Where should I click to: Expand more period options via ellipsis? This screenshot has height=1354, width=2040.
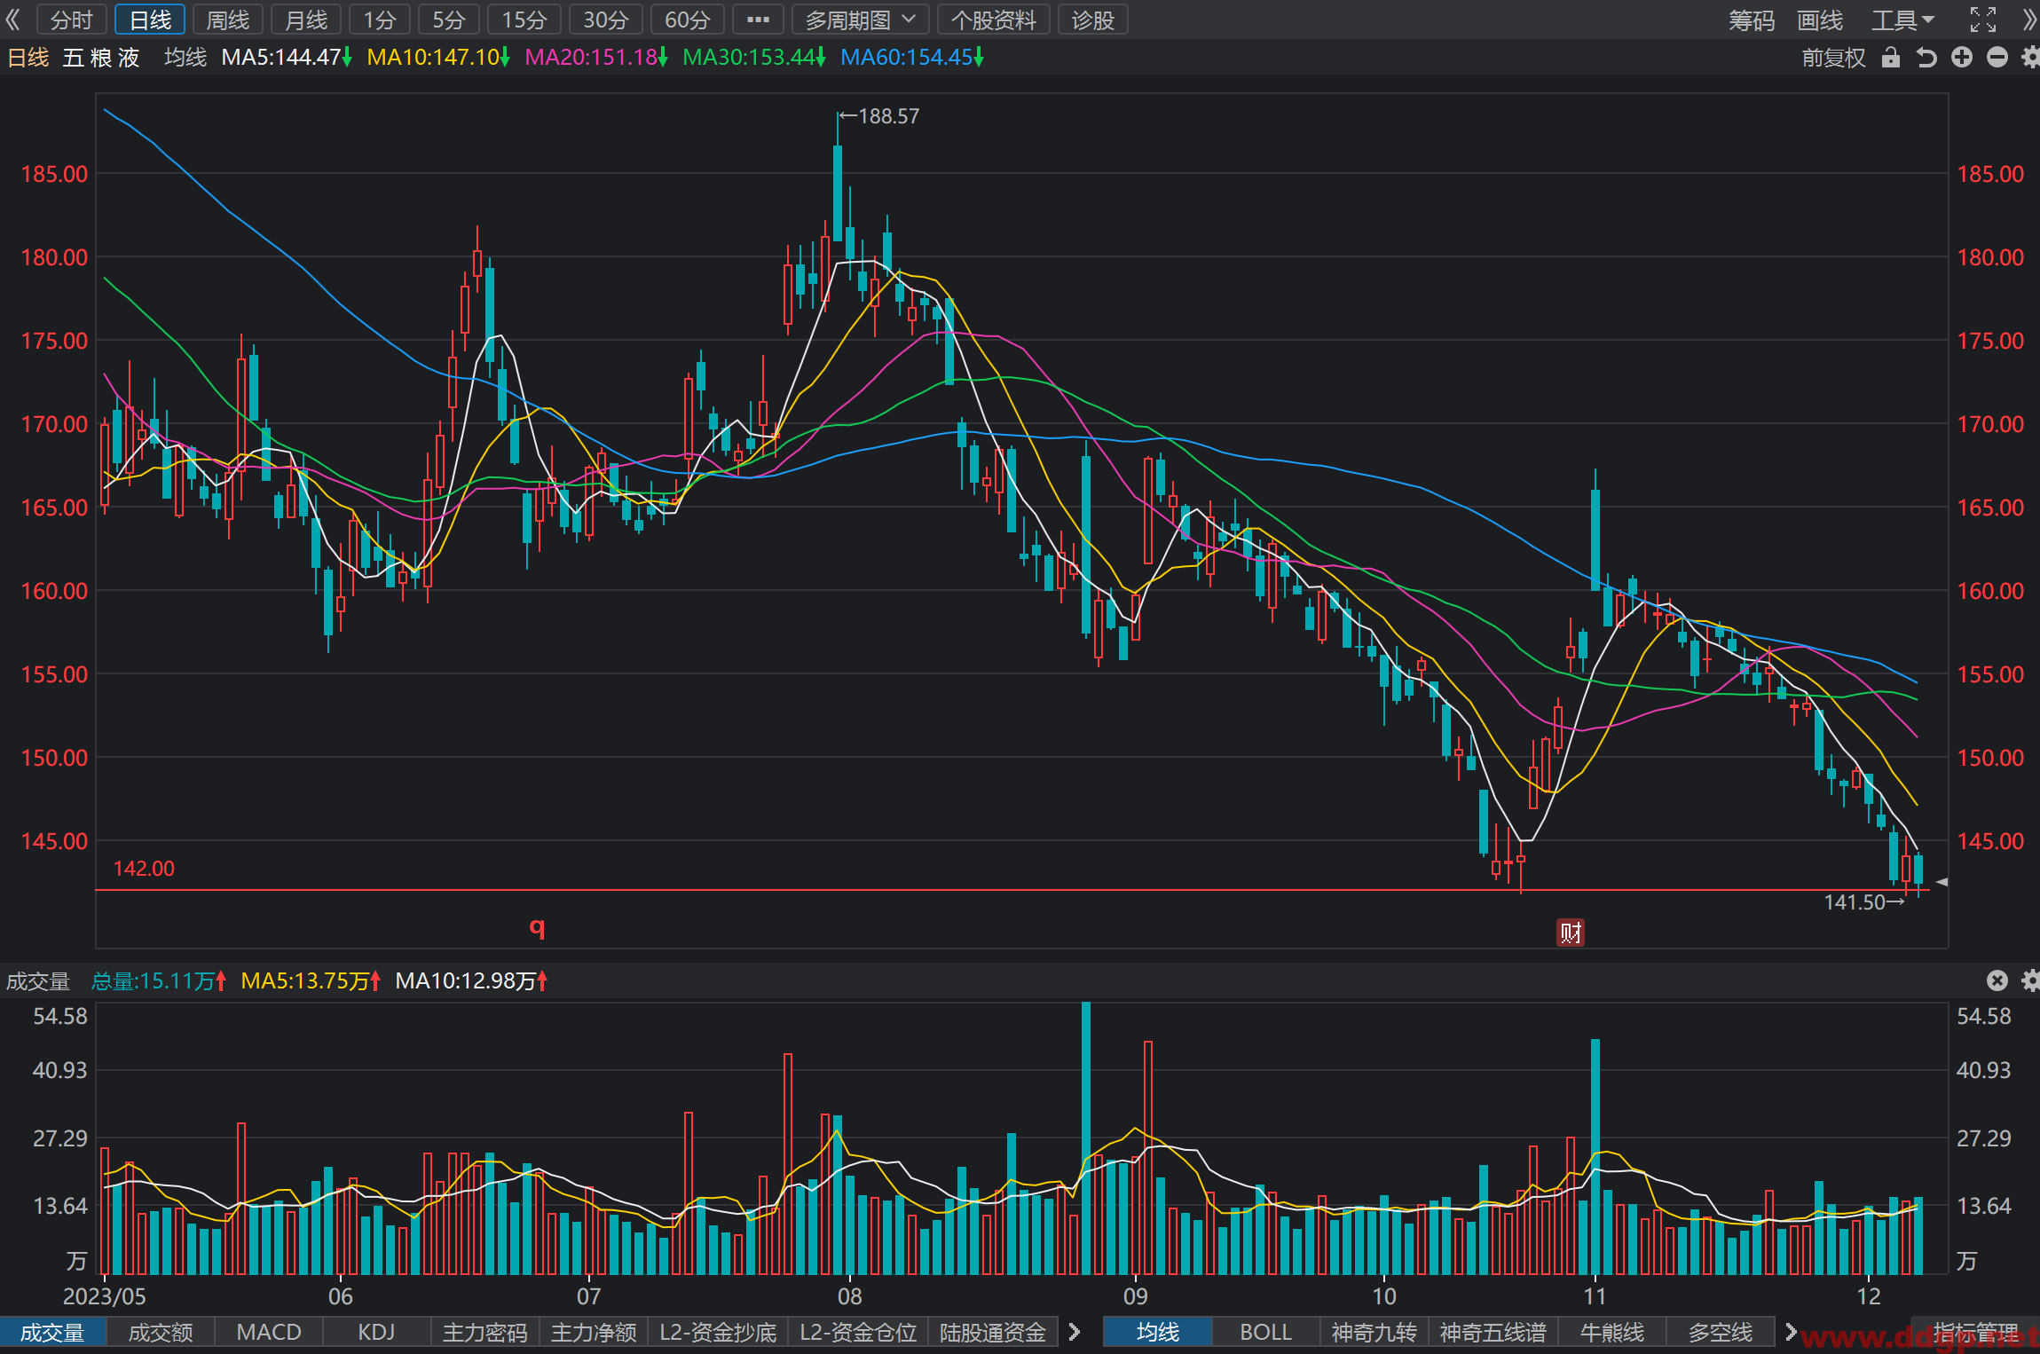(x=759, y=20)
